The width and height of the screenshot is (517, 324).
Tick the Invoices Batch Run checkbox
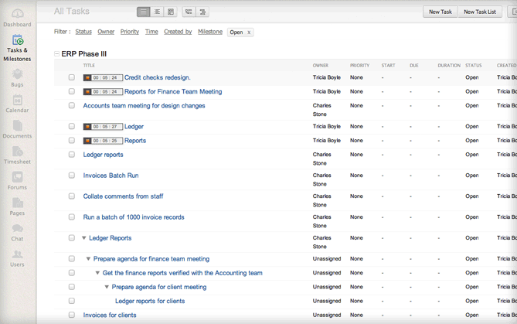point(72,176)
